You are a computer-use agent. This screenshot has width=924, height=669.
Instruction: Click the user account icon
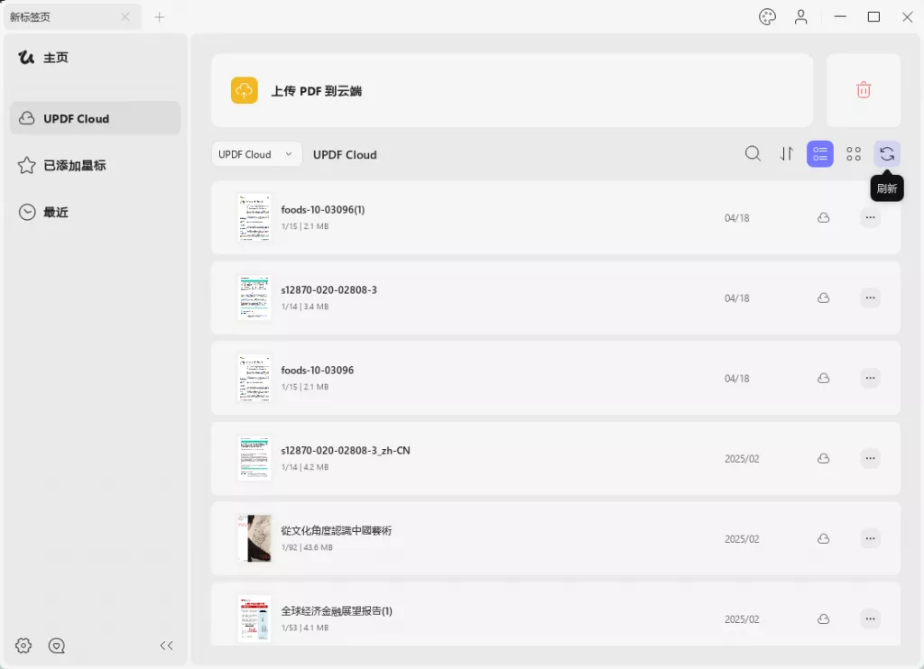(x=801, y=17)
